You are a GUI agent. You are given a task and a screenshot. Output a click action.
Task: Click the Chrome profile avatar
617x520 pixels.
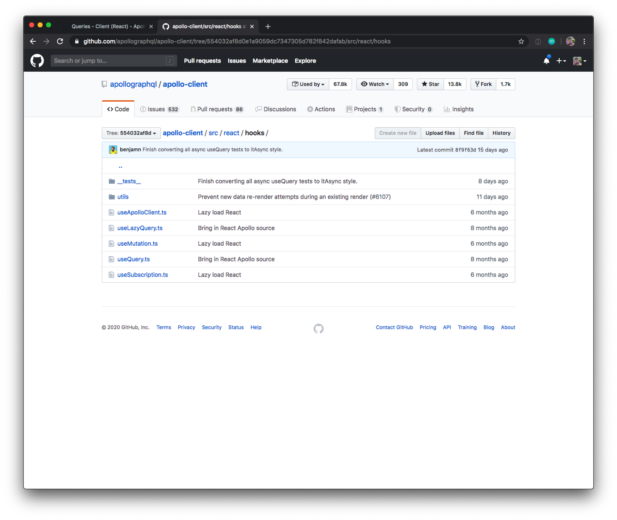click(x=570, y=41)
